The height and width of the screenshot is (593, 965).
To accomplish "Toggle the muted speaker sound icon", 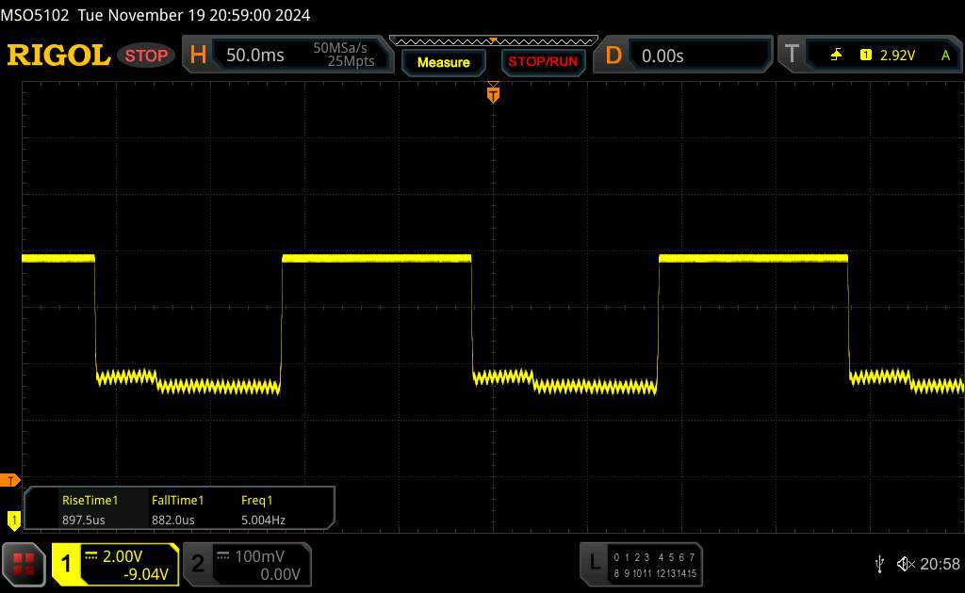I will coord(905,563).
